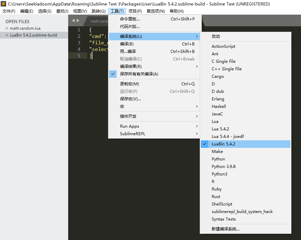Open the 选择(S) menu
The image size is (301, 240).
(45, 11)
